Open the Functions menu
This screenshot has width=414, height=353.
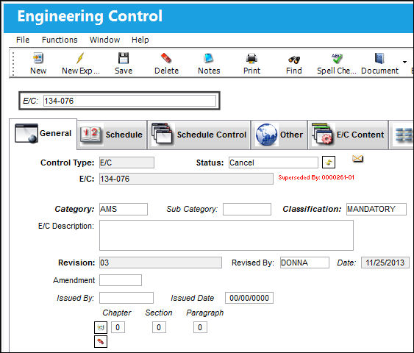(x=60, y=40)
